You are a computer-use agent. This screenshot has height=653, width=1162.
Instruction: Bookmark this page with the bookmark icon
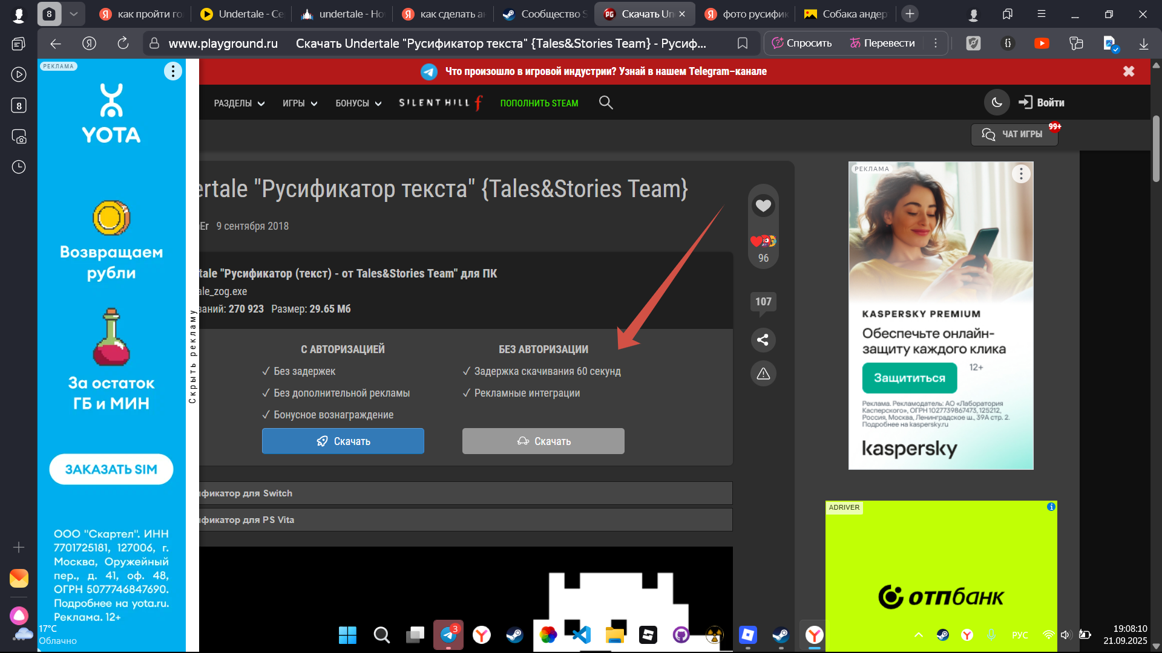[743, 44]
